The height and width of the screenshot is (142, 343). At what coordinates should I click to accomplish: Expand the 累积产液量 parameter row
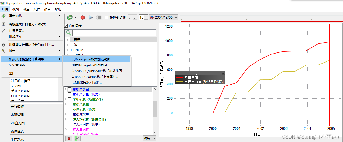click(66, 104)
